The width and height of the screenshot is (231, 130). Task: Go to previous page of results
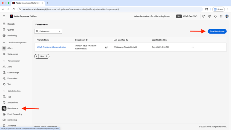pos(37,56)
